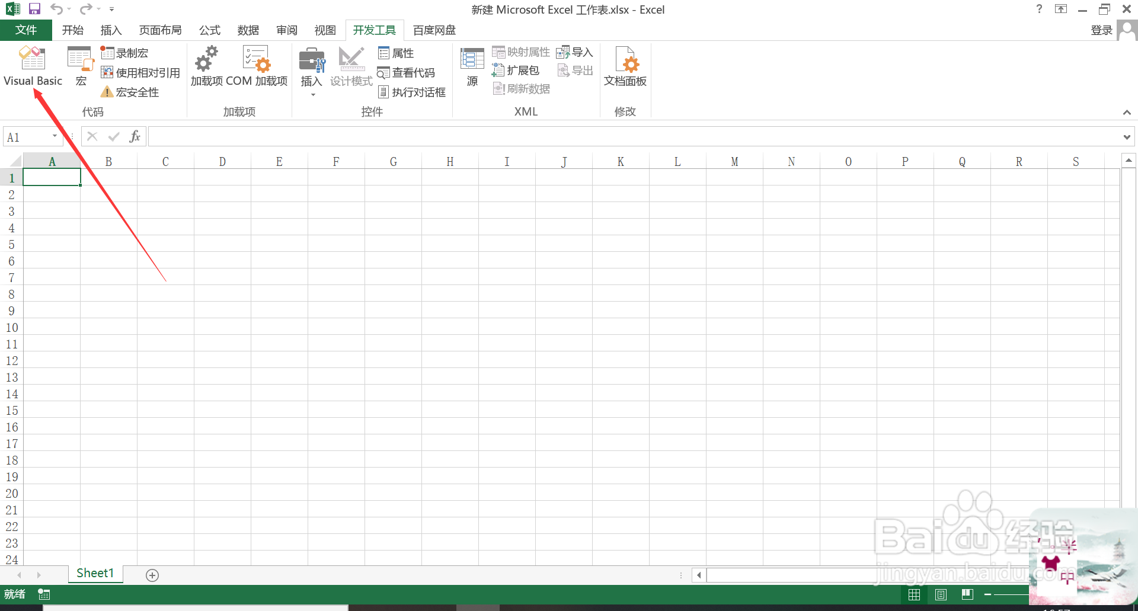Select cell A1
Image resolution: width=1138 pixels, height=611 pixels.
click(52, 177)
